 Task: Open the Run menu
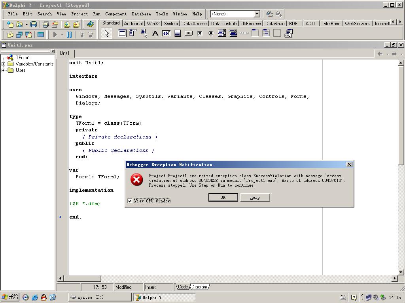[97, 14]
